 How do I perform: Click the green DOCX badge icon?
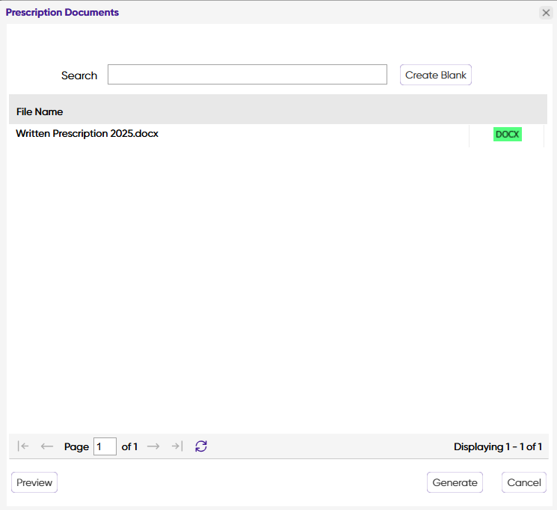click(x=507, y=135)
